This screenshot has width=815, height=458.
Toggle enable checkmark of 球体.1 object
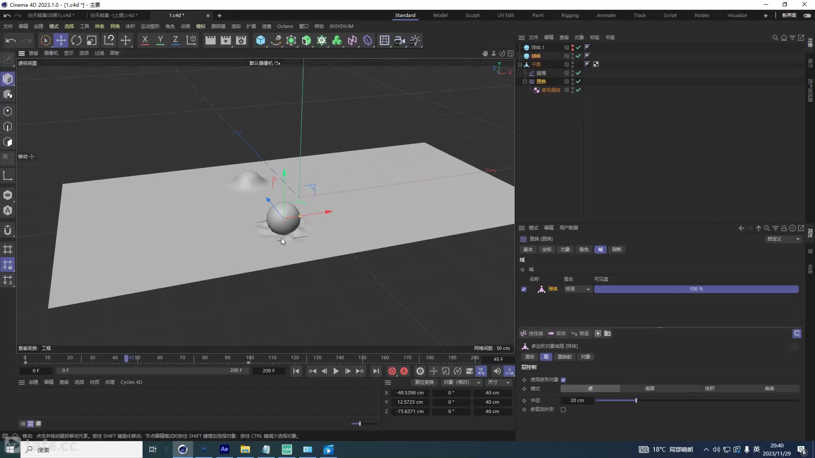[x=578, y=47]
